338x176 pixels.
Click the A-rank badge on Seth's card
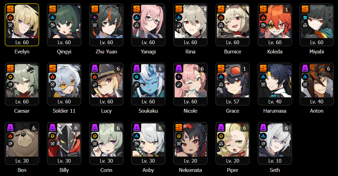[264, 127]
